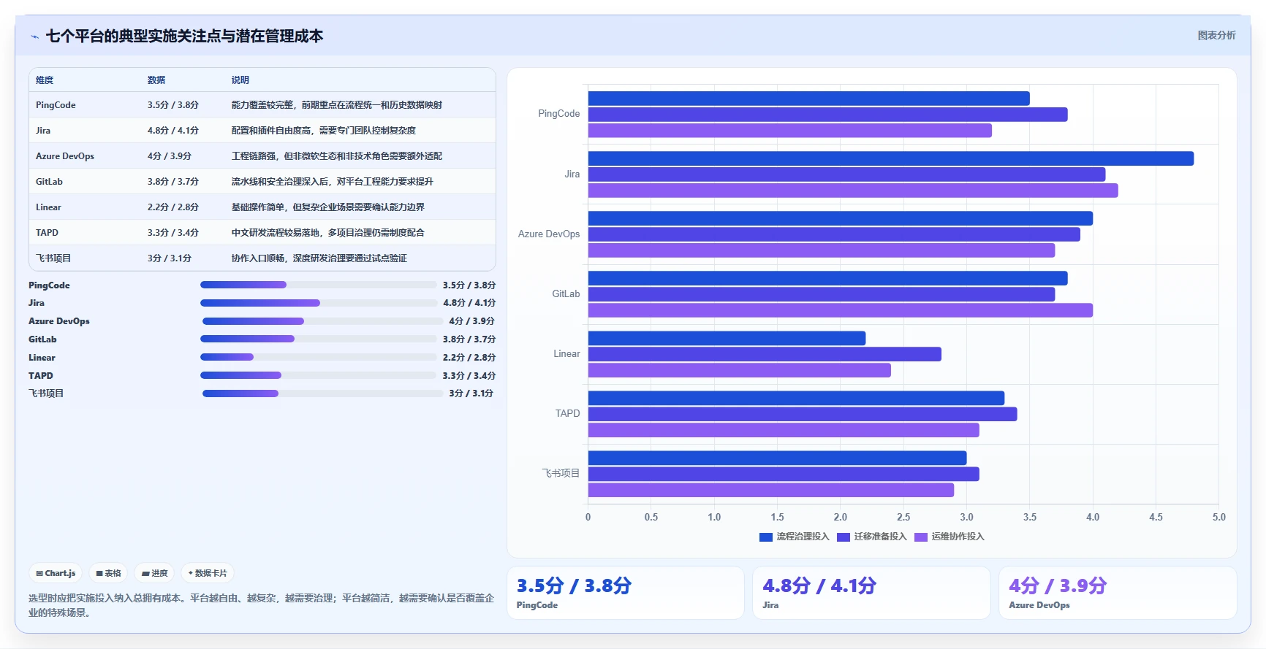Click the table description starting with 基础操作简单
This screenshot has width=1266, height=649.
pos(328,207)
